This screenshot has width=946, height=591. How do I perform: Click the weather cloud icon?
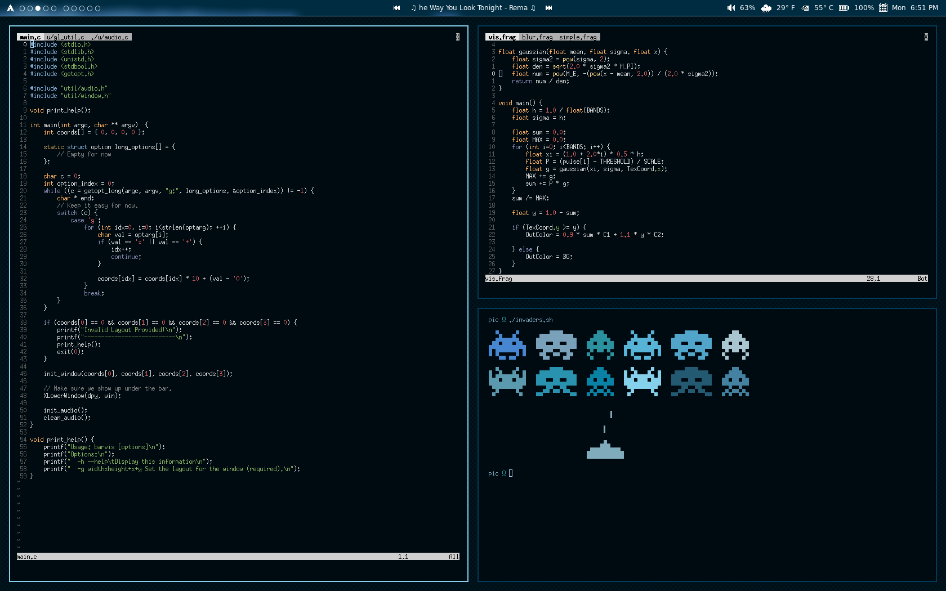pos(766,8)
